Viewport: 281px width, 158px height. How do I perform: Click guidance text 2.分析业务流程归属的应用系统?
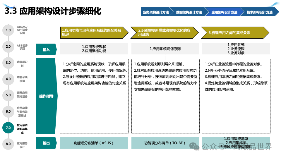(x=230, y=71)
